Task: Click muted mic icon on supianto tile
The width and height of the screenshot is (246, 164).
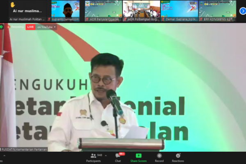Action: [x=49, y=19]
